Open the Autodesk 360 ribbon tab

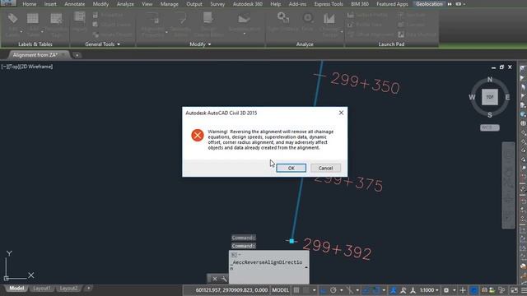tap(248, 4)
